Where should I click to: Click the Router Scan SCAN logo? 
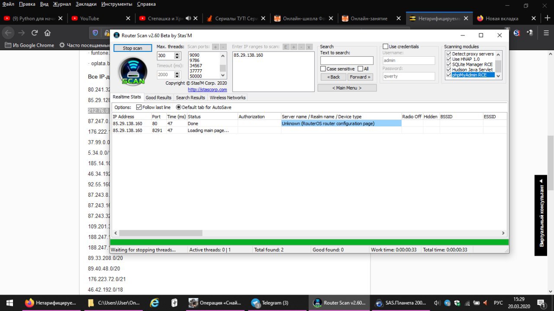[x=133, y=71]
